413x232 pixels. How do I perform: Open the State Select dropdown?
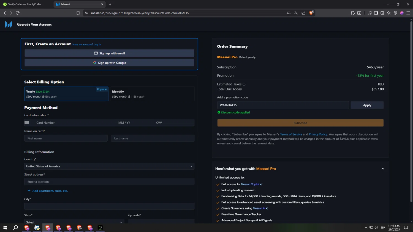(74, 222)
